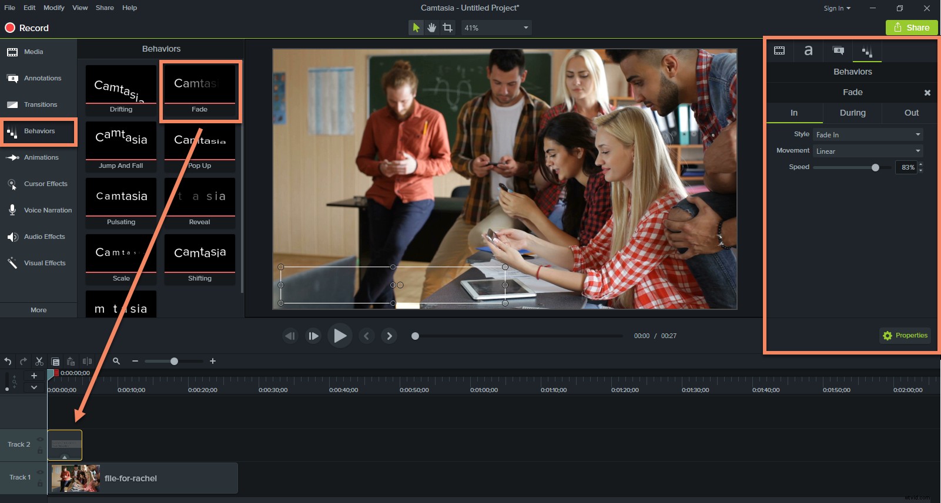
Task: Redo action in timeline toolbar
Action: (24, 361)
